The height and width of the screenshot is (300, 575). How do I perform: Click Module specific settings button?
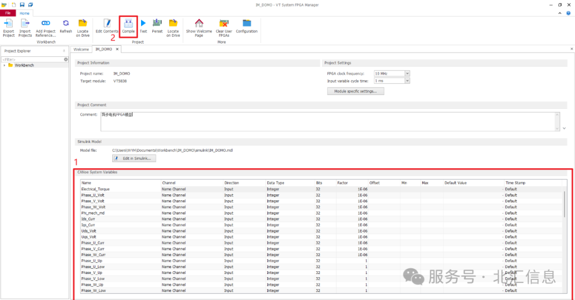tap(355, 91)
